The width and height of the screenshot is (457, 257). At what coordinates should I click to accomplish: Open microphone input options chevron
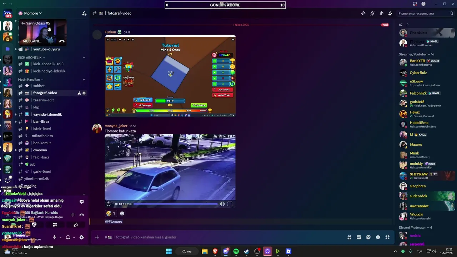click(60, 237)
